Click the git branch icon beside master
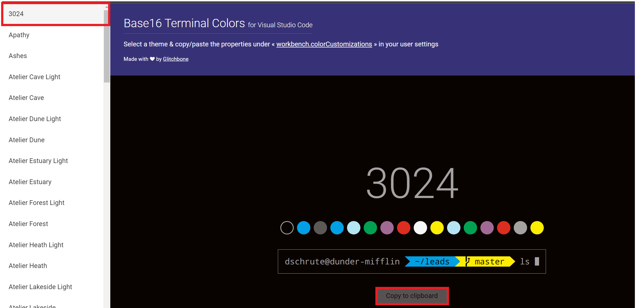This screenshot has width=636, height=308. pos(468,262)
